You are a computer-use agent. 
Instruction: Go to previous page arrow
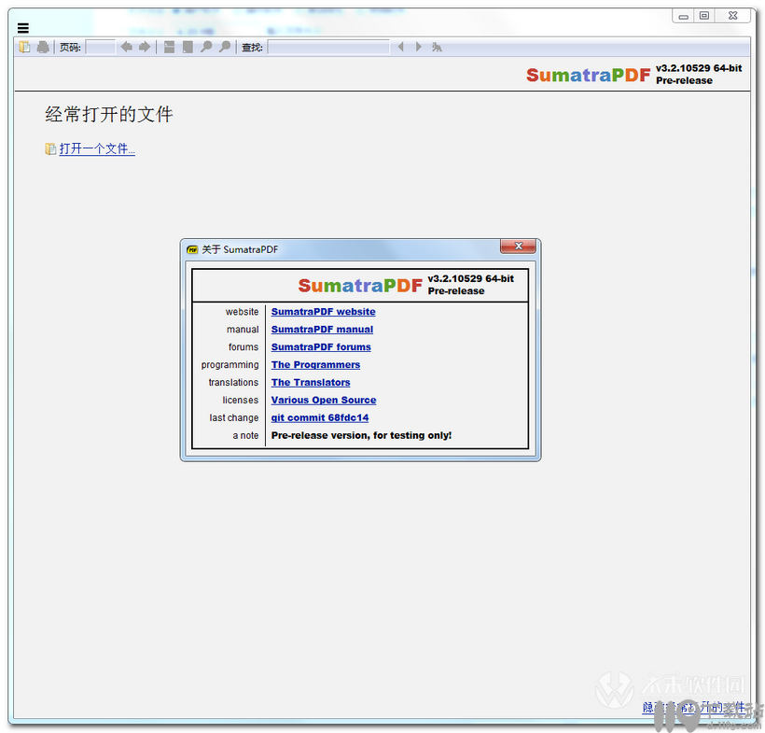point(126,47)
